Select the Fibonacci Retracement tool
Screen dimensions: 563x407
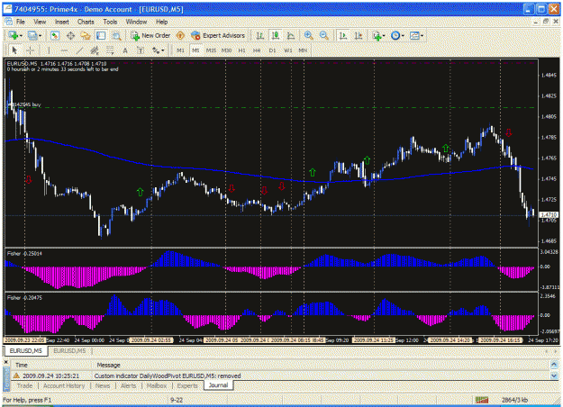click(x=110, y=50)
